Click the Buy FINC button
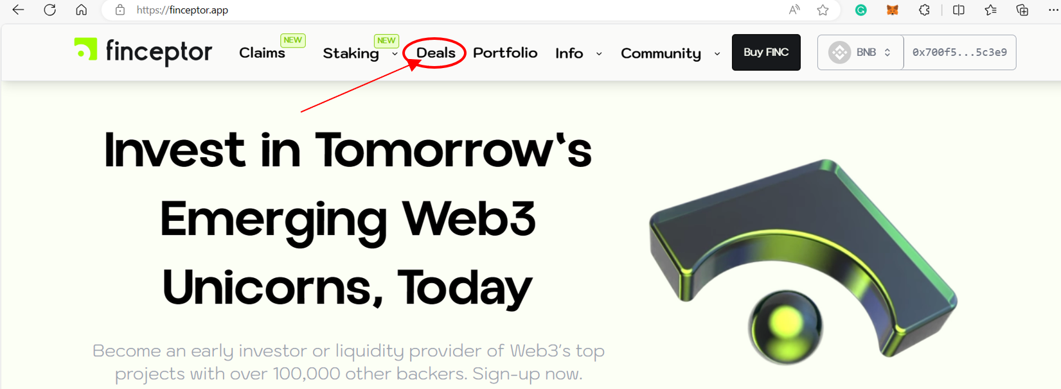The width and height of the screenshot is (1061, 389). point(766,52)
